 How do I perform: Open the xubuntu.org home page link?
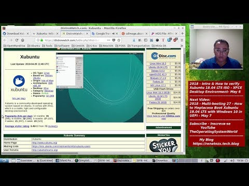coord(45,143)
